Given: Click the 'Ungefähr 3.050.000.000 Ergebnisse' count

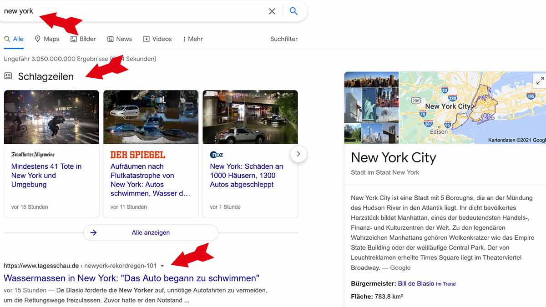Looking at the screenshot, I should tap(56, 59).
